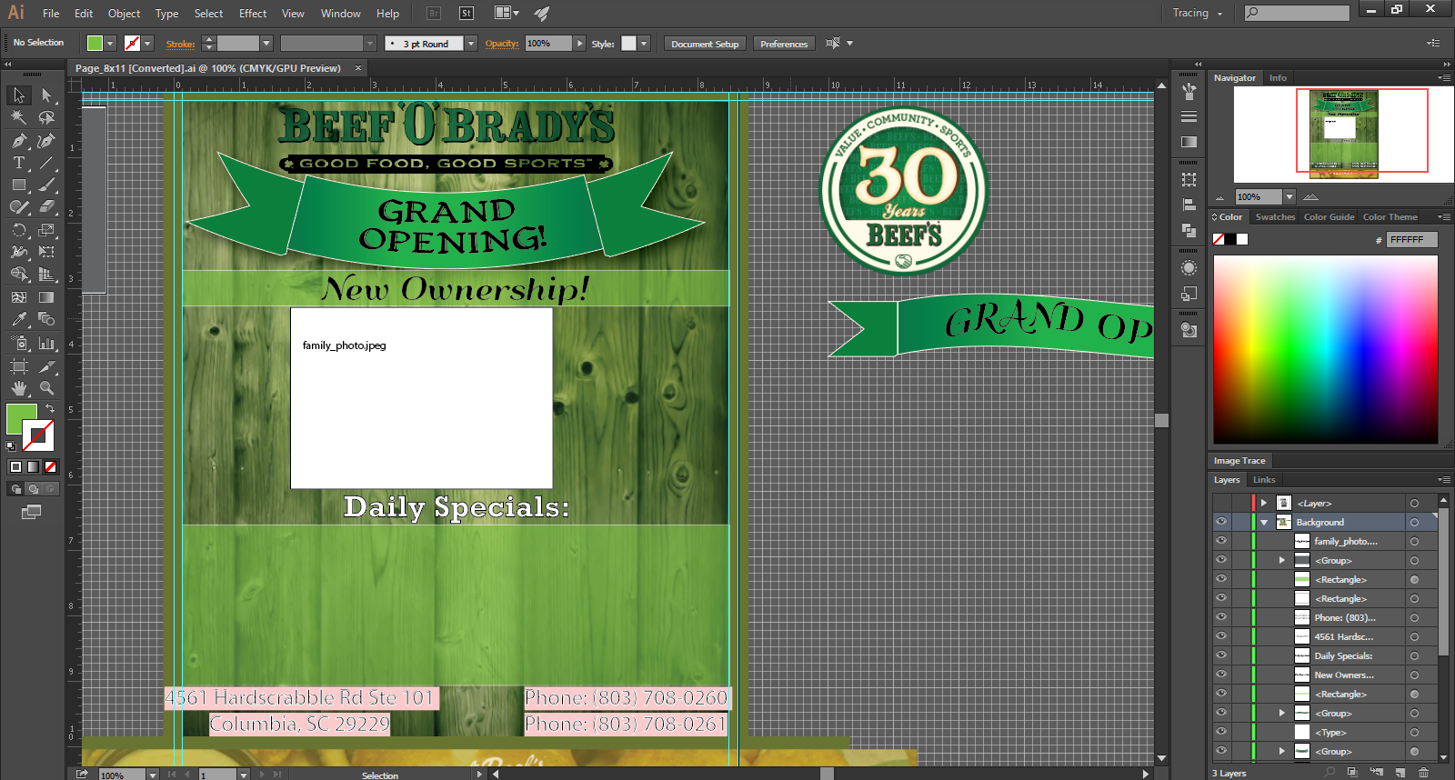1455x780 pixels.
Task: Switch to the Links tab
Action: tap(1264, 480)
